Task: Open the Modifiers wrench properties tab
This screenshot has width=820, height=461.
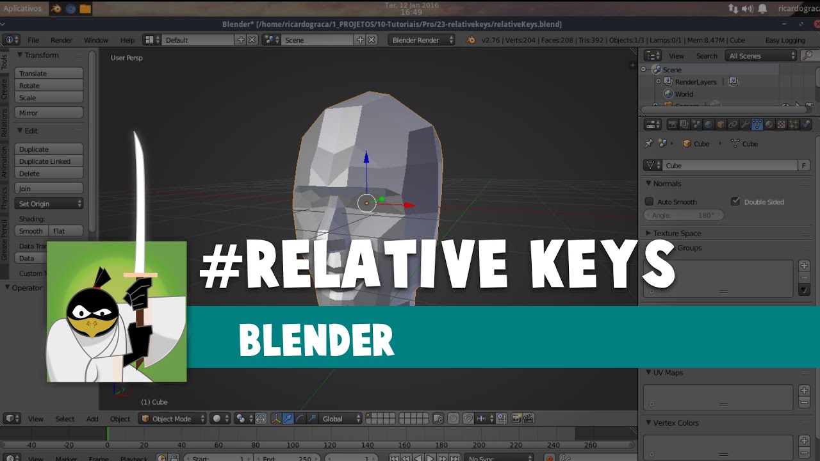Action: click(745, 125)
